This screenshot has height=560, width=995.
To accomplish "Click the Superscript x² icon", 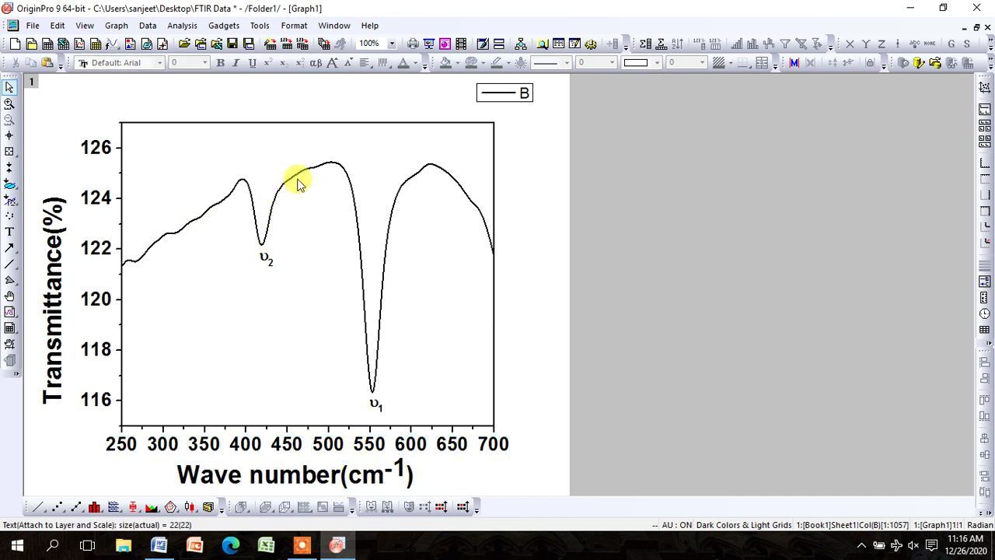I will [x=267, y=63].
